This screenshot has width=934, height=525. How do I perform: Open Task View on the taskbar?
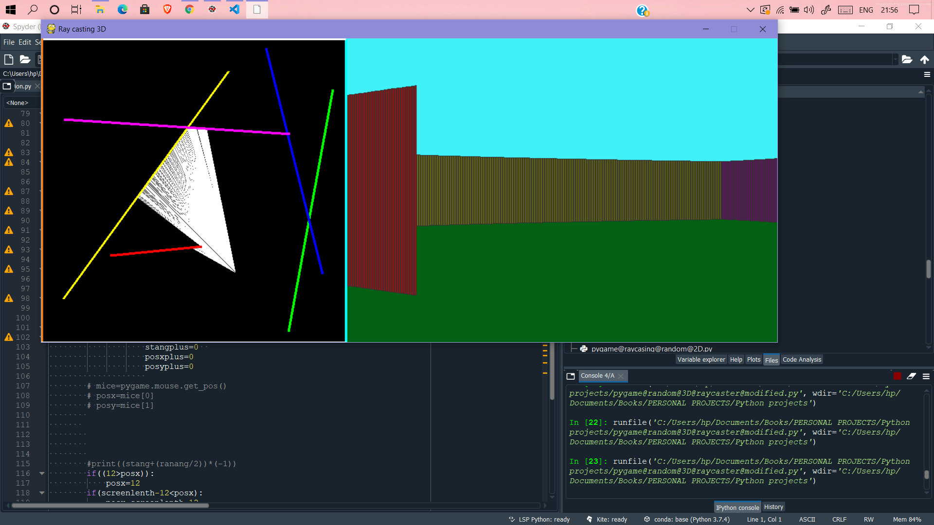pos(76,9)
